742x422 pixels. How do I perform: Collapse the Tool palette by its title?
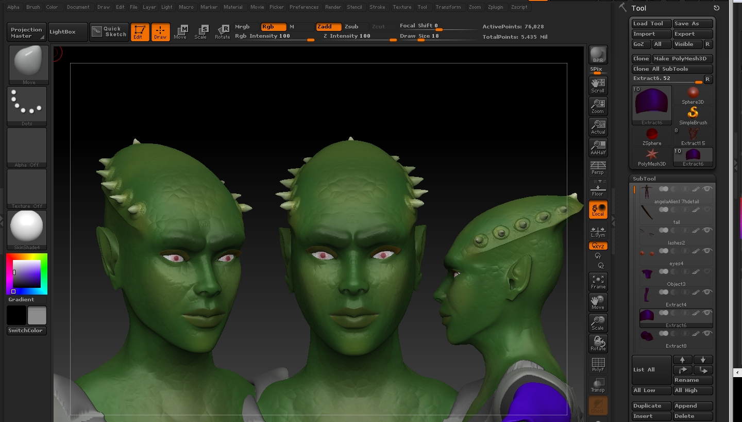(638, 8)
